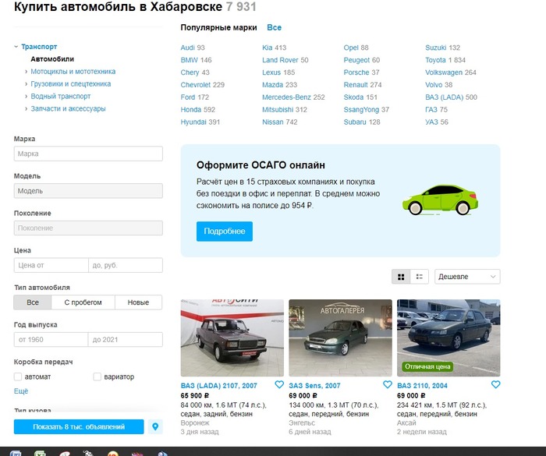Click the Подробнее OSAGO button
The image size is (546, 456).
pos(225,232)
